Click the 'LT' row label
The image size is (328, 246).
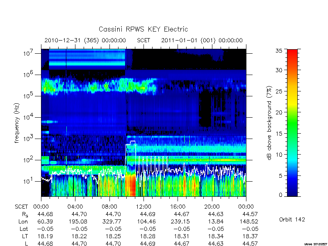[25, 237]
